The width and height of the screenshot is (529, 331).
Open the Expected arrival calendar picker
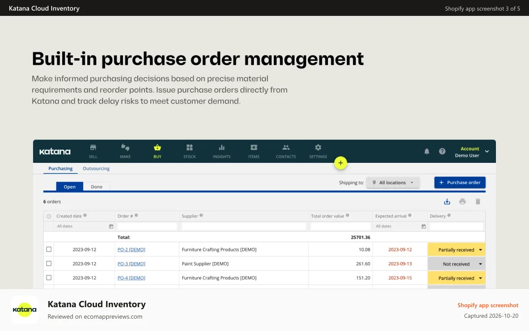[424, 226]
